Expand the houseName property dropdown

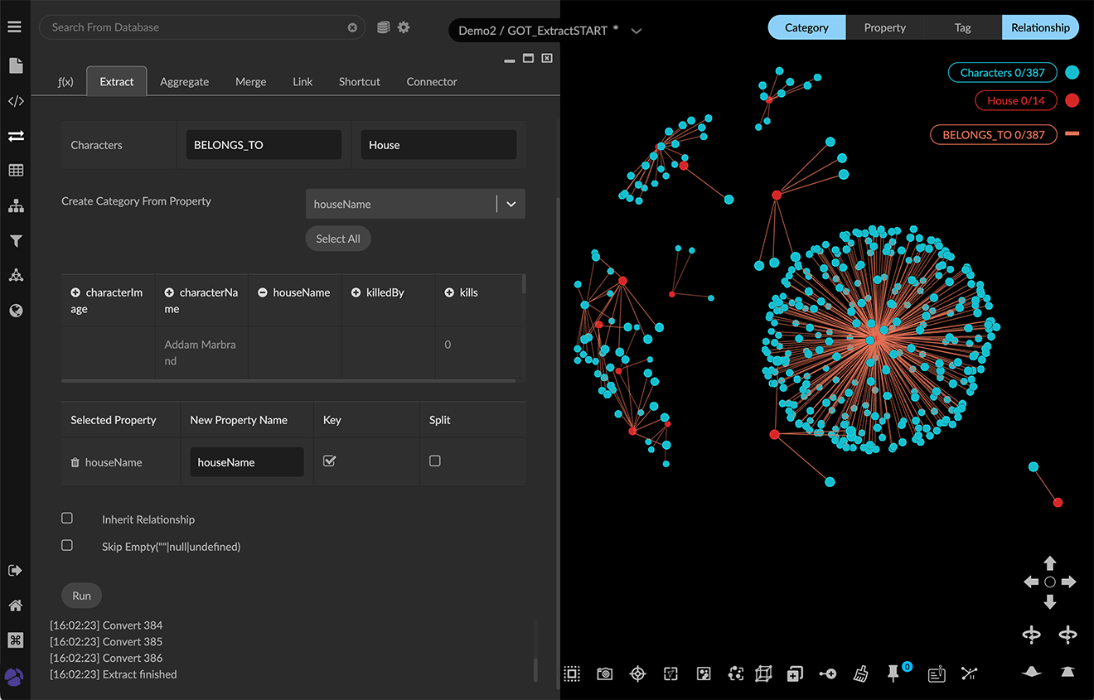point(511,205)
